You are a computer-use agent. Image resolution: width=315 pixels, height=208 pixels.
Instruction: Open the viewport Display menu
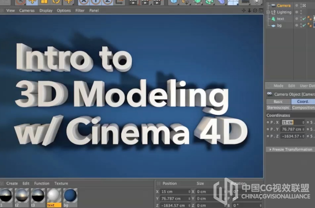[x=46, y=11]
